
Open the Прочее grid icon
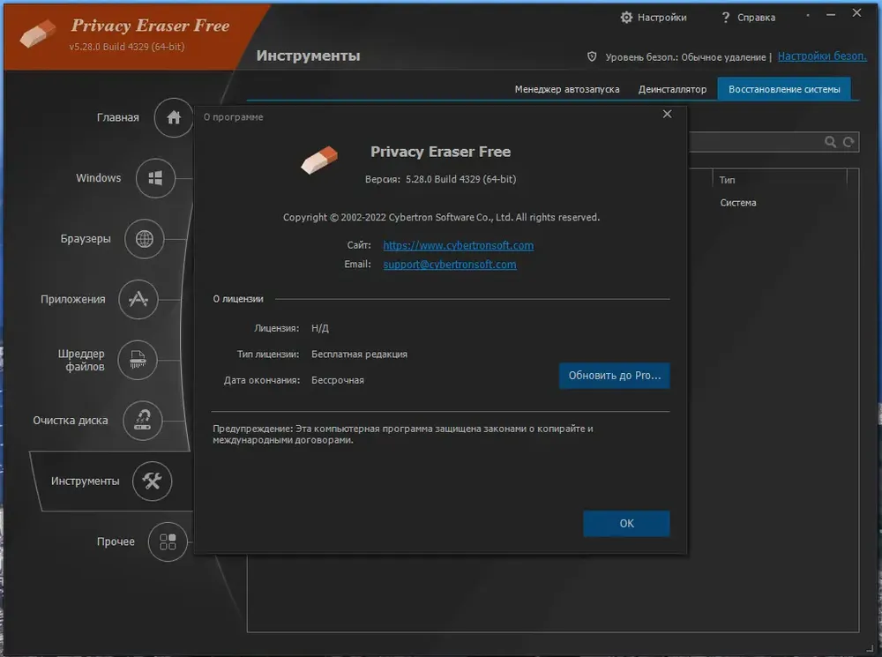(x=168, y=541)
